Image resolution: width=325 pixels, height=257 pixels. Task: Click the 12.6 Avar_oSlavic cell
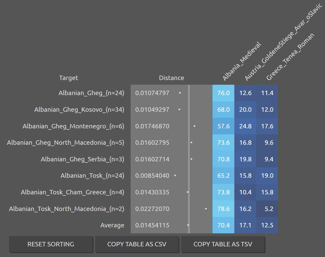click(245, 93)
